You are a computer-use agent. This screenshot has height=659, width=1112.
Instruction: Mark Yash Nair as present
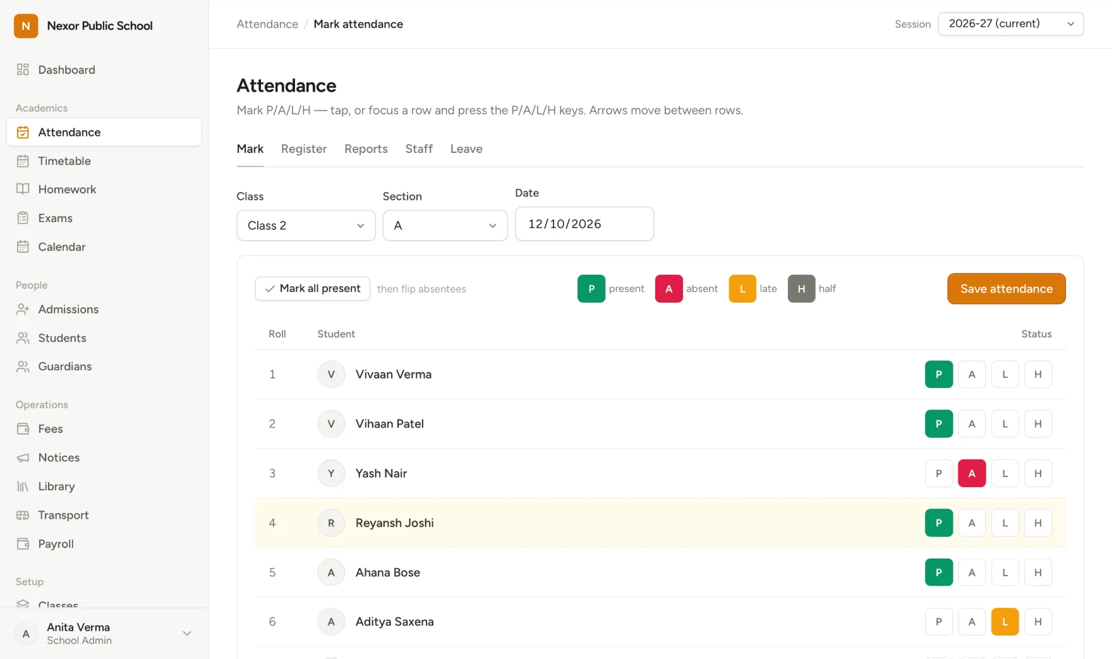point(939,473)
